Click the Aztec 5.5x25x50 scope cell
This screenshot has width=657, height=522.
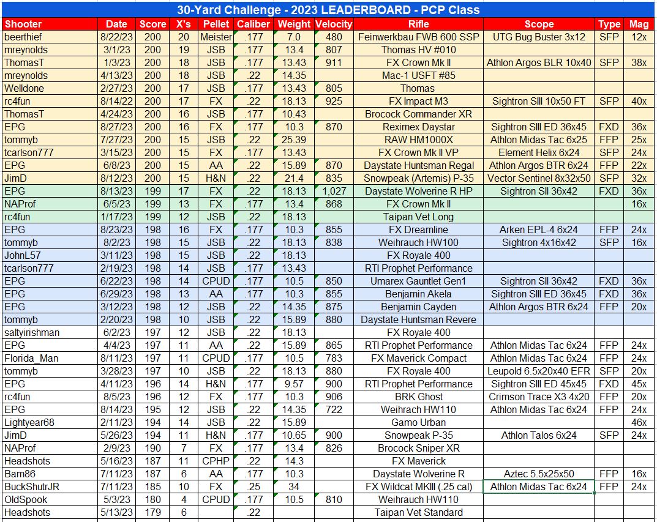539,474
